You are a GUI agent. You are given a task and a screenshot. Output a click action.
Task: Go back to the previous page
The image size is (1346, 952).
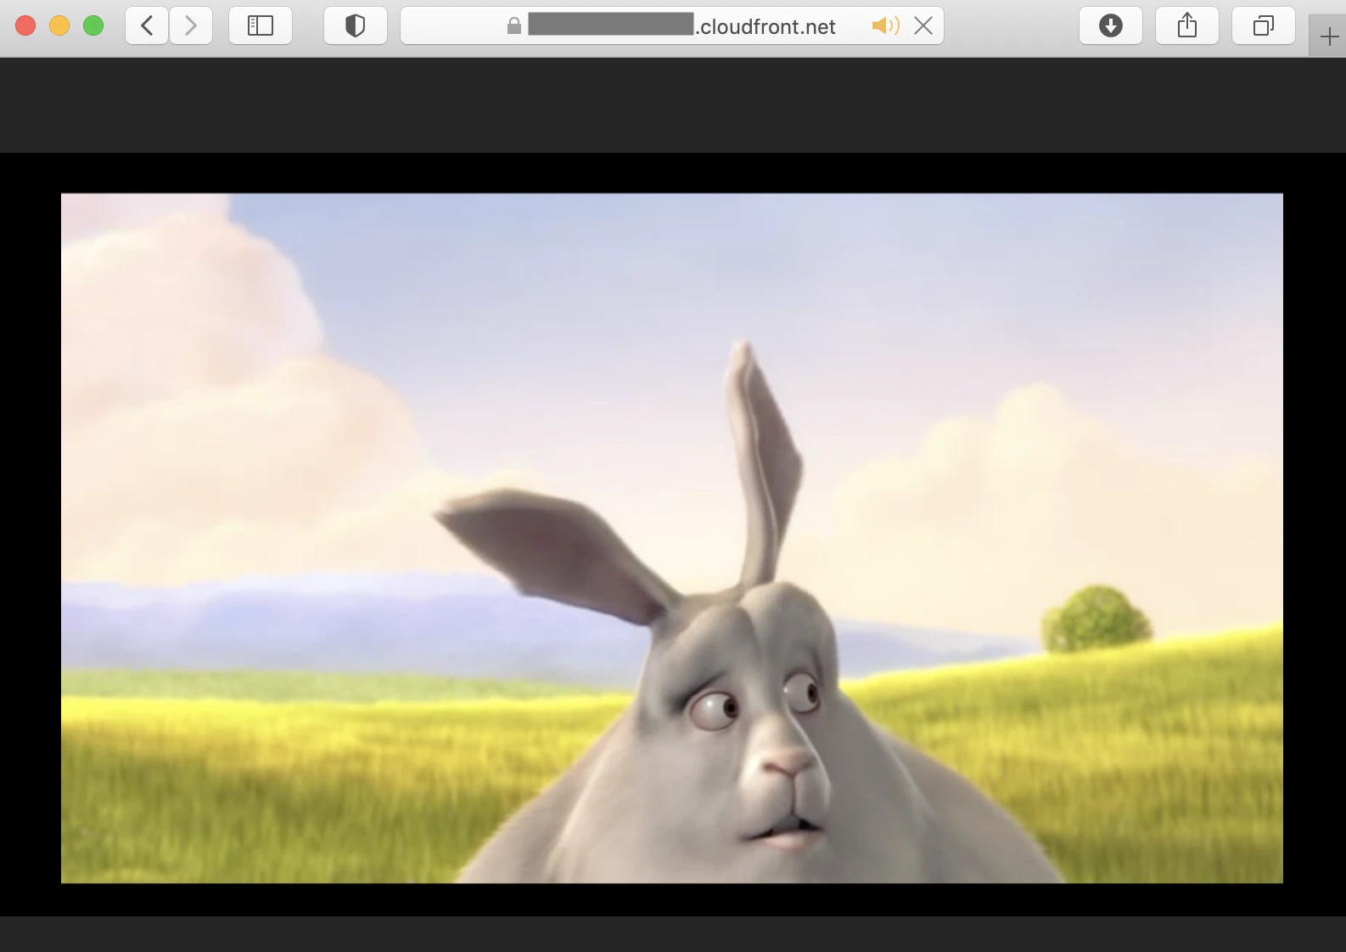pyautogui.click(x=147, y=25)
